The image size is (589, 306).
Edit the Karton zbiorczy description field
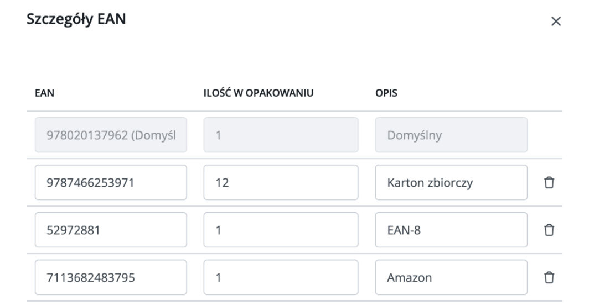click(451, 182)
